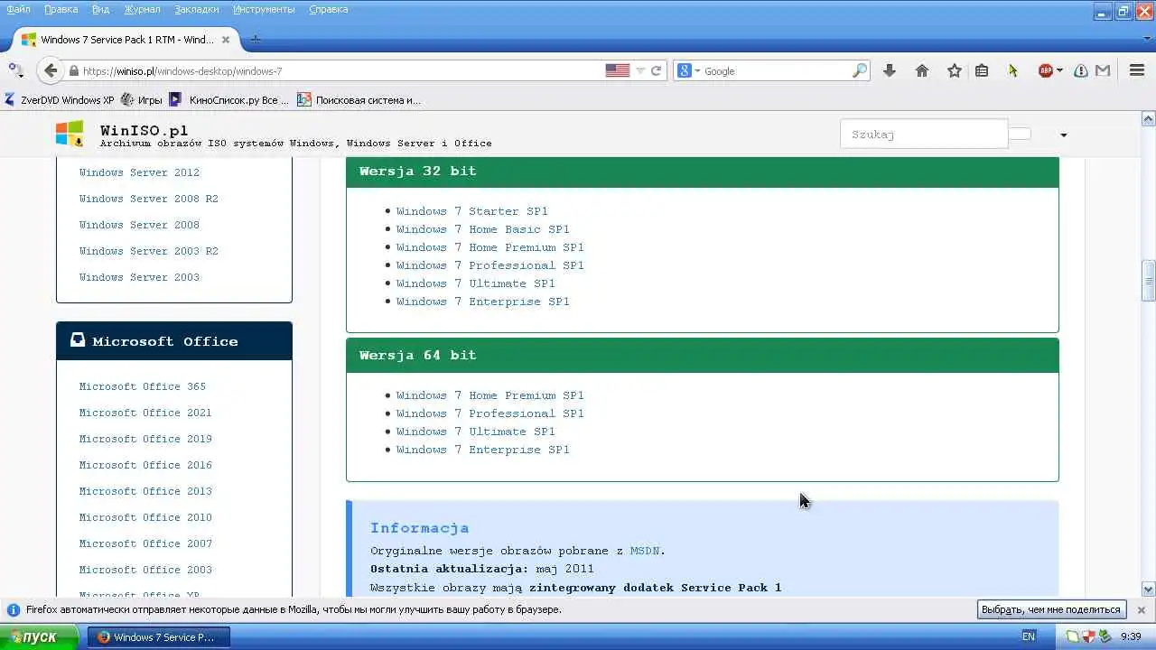Click the scrollbar down arrow
The width and height of the screenshot is (1156, 650).
[1148, 589]
